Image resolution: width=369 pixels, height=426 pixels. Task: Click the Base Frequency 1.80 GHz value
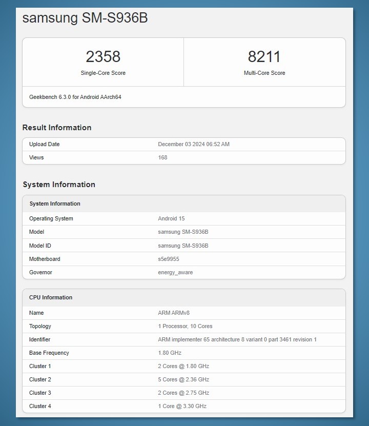pos(170,353)
